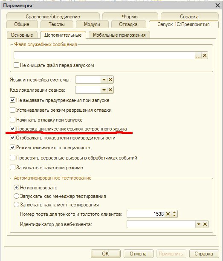Screen dimensions: 223x261
Task: Open the Отладка tab
Action: [128, 24]
